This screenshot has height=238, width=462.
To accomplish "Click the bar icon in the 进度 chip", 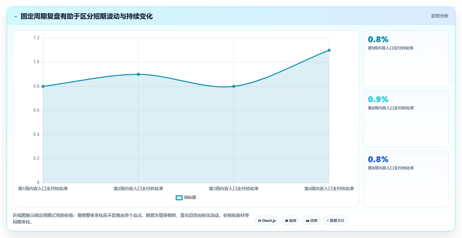I will pos(307,221).
